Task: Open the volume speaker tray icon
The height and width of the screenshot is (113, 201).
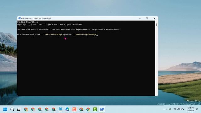Action: point(179,109)
